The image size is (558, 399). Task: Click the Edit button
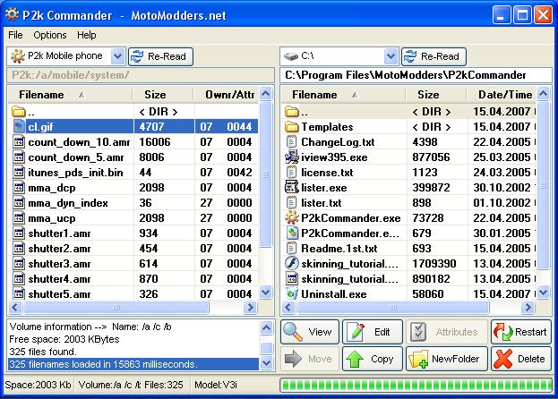point(373,332)
